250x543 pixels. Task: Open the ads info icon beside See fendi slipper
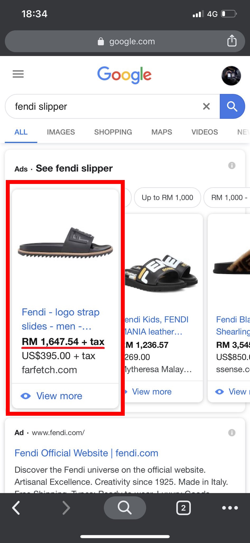[232, 166]
